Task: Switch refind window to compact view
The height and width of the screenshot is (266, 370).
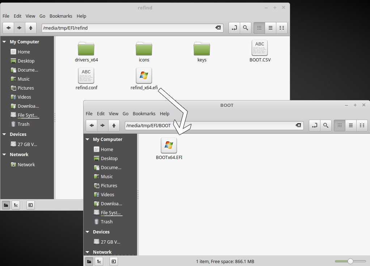Action: click(x=282, y=28)
